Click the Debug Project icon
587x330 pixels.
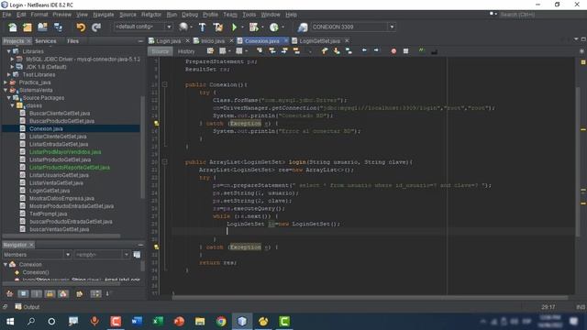(x=254, y=27)
